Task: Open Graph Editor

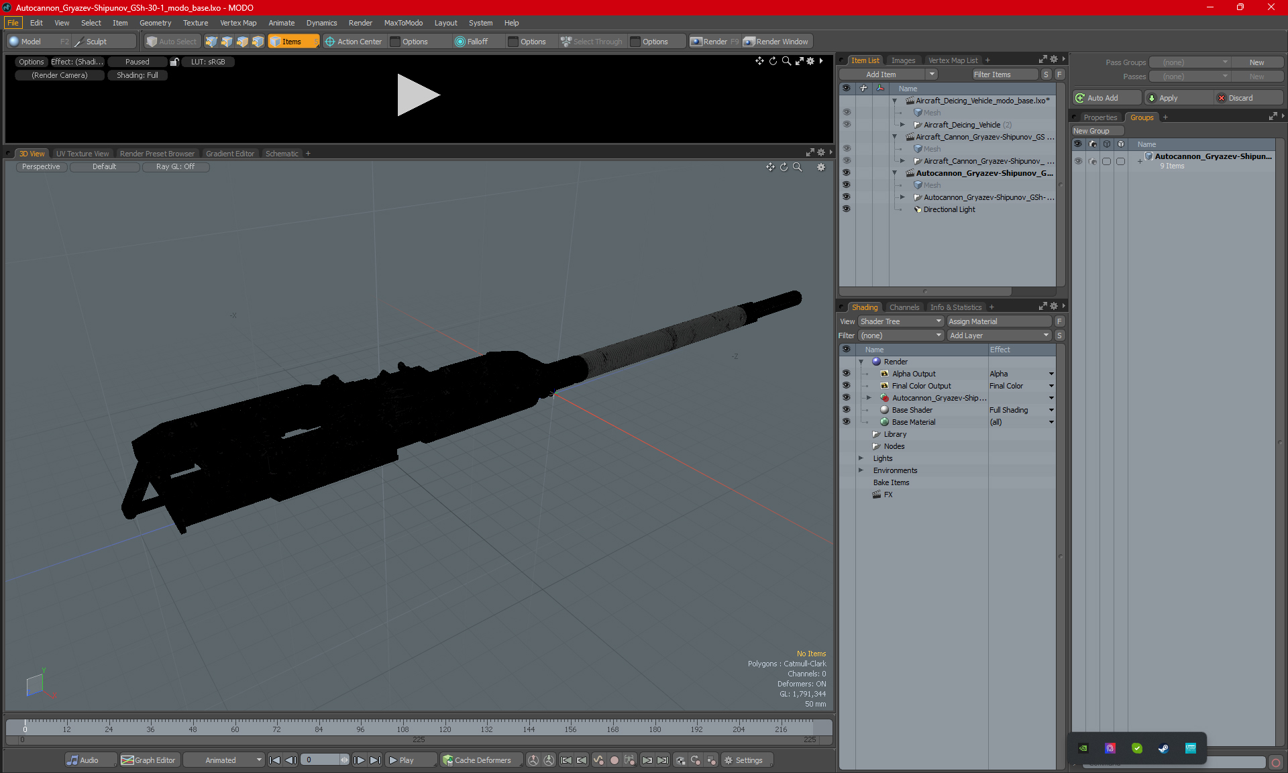Action: tap(149, 760)
